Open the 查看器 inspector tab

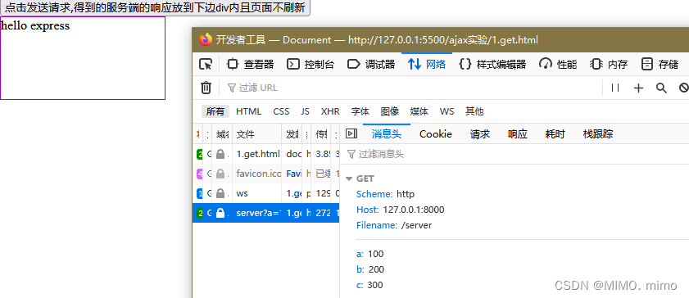coord(250,65)
